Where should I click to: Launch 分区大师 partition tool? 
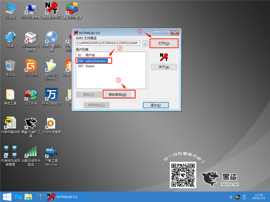click(x=31, y=67)
